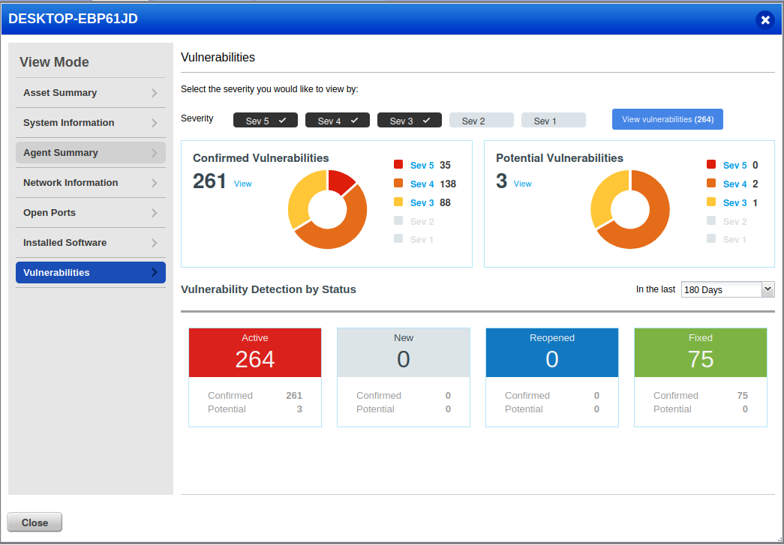Click the Confirmed 261 value under Active
The width and height of the screenshot is (784, 545).
[x=294, y=396]
